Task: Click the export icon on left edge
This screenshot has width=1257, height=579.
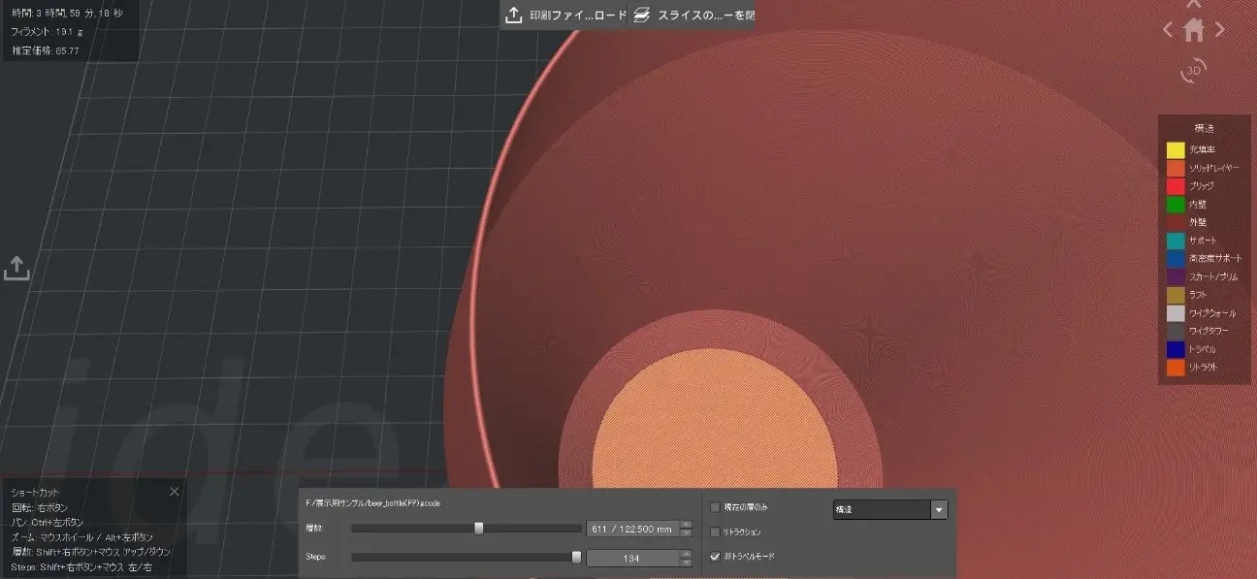Action: click(x=16, y=269)
